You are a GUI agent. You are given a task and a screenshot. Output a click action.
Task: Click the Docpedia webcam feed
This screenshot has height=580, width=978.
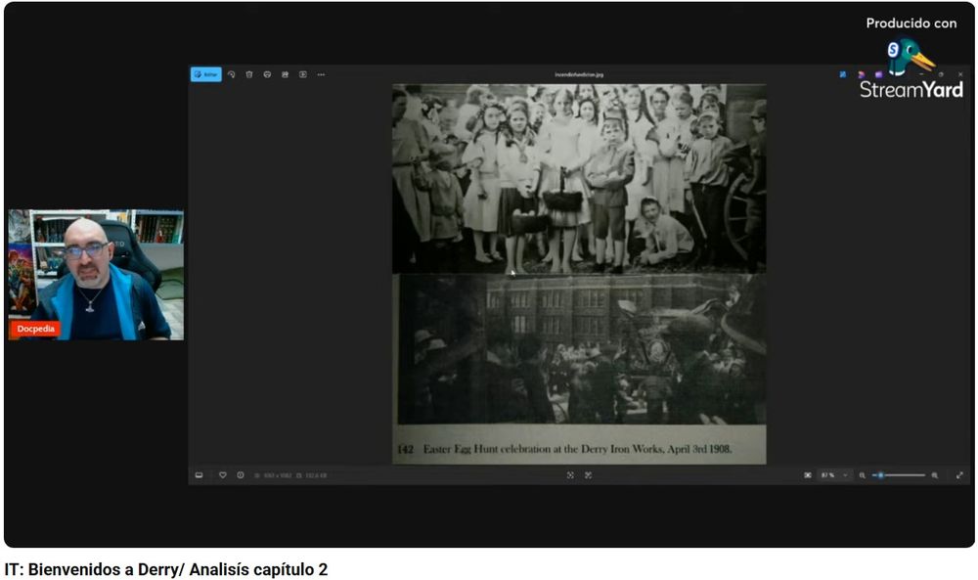96,275
